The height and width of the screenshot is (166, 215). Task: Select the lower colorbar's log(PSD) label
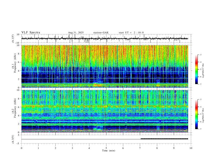203,116
